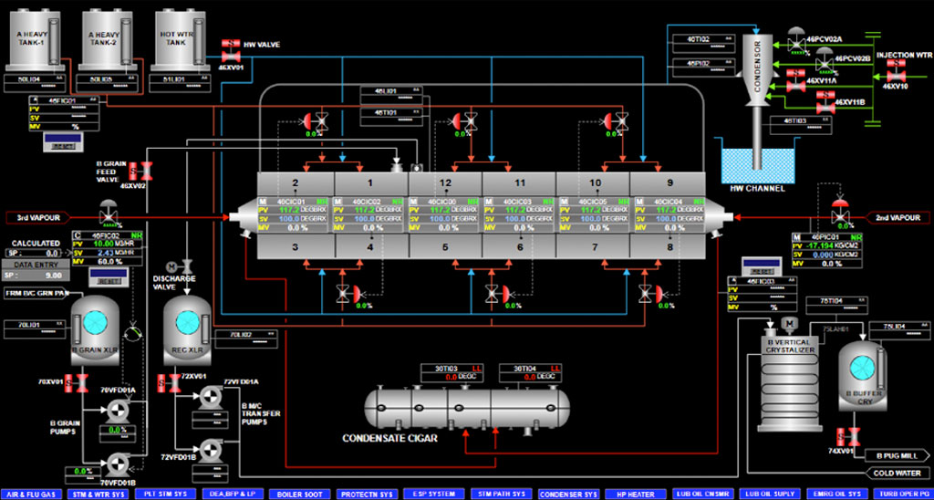Select control valve 46PCV02B
934x500 pixels.
click(x=825, y=61)
